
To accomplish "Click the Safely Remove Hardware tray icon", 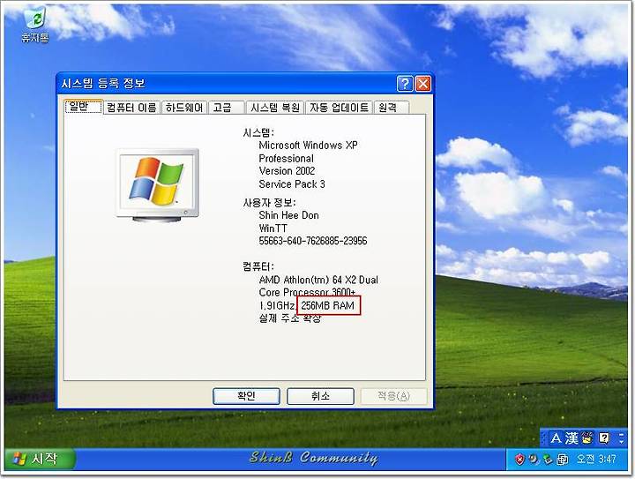I will pos(548,460).
